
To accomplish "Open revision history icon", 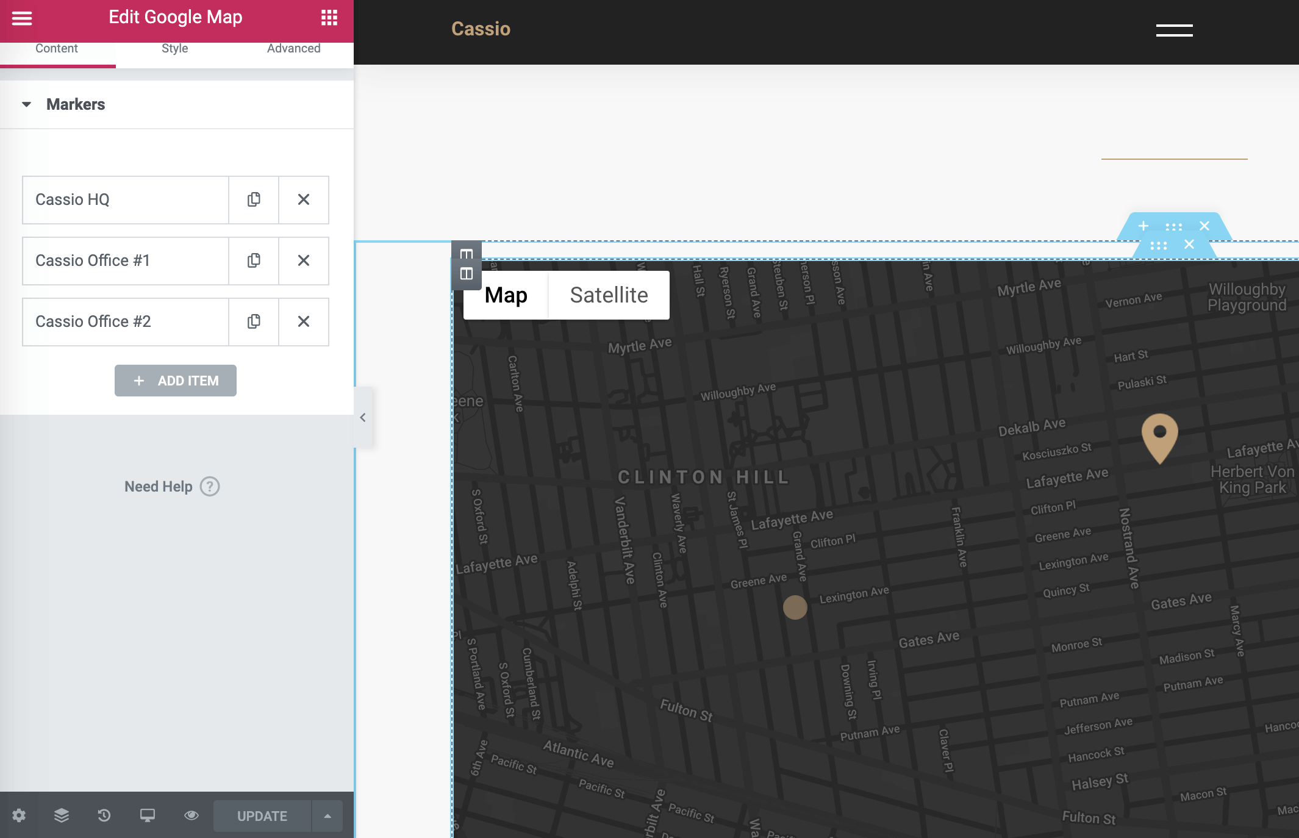I will point(104,815).
